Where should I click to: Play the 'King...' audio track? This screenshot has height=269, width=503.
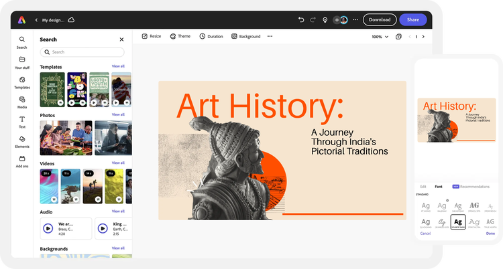103,228
